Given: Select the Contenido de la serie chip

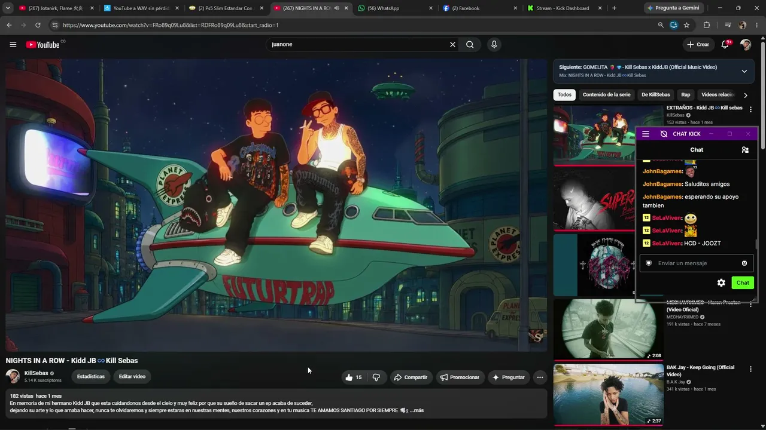Looking at the screenshot, I should [606, 95].
